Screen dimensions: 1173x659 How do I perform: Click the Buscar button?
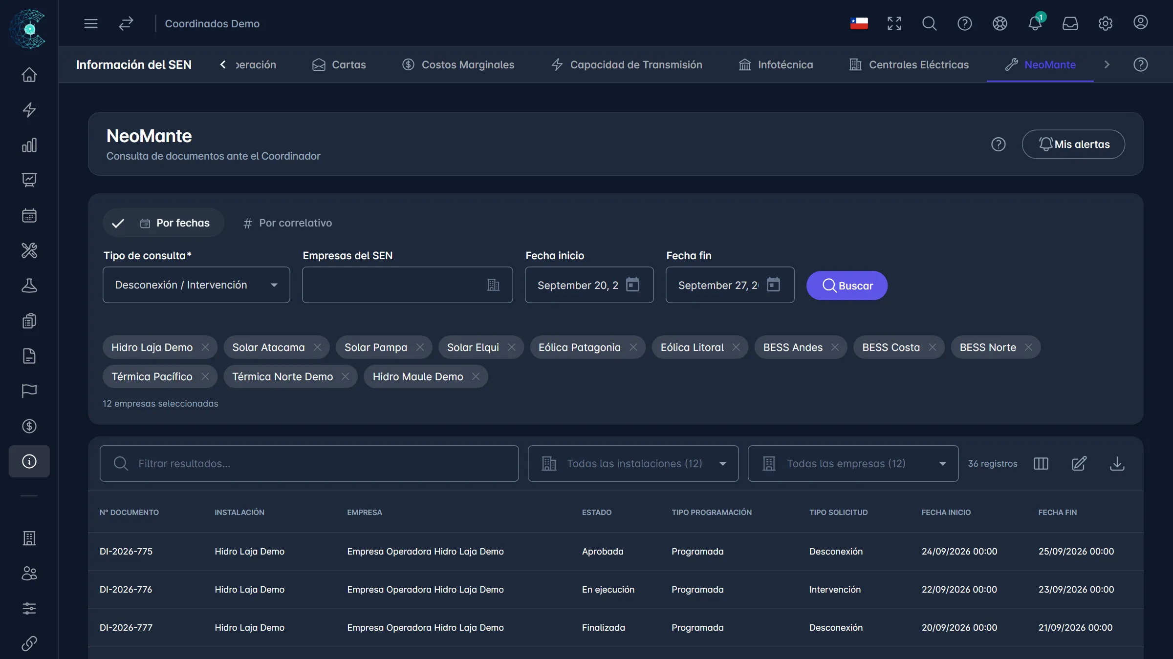(x=847, y=286)
